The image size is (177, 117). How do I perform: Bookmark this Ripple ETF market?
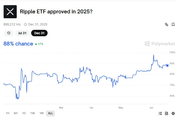(173, 24)
